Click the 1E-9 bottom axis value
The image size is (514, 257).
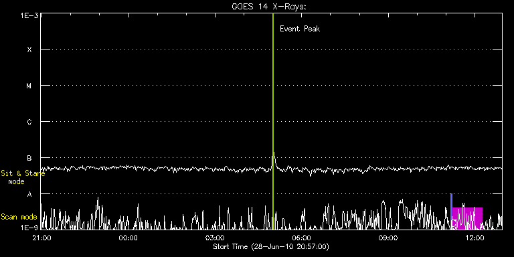pos(29,228)
